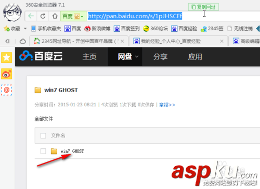
Task: Open the 新浪微博 bookmark
Action: point(97,29)
